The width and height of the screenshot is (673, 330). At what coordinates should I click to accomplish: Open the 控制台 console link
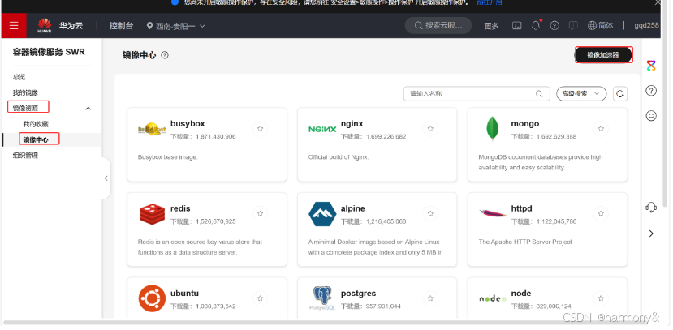[121, 26]
